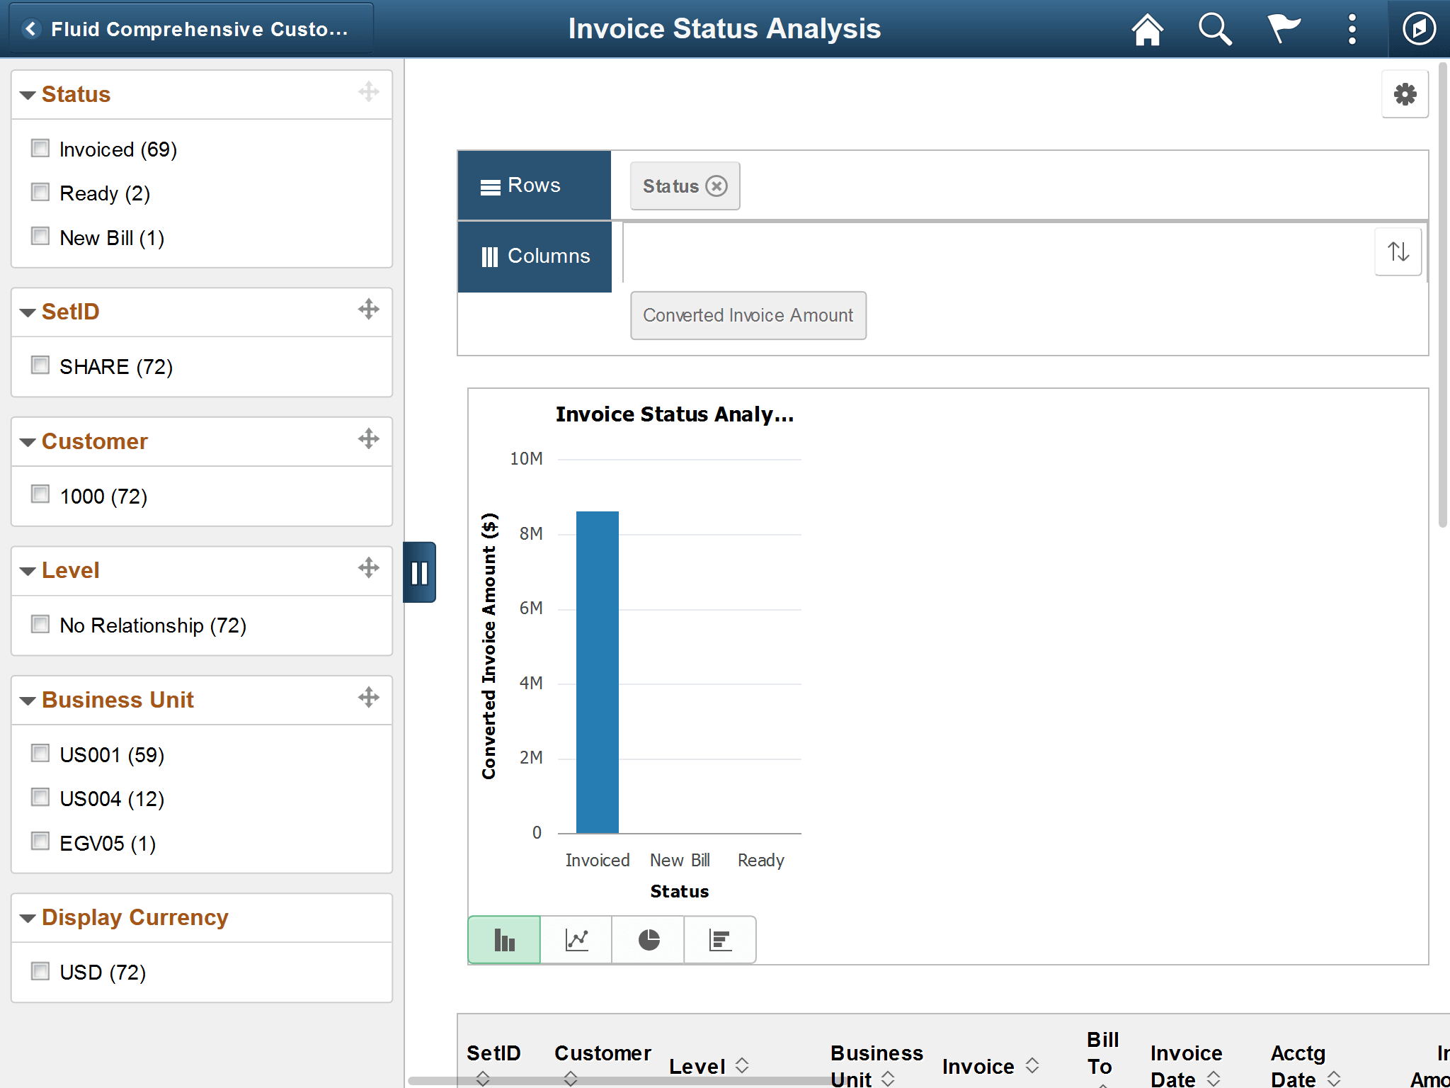Check the Invoiced (69) status filter
The width and height of the screenshot is (1450, 1088).
[x=40, y=147]
